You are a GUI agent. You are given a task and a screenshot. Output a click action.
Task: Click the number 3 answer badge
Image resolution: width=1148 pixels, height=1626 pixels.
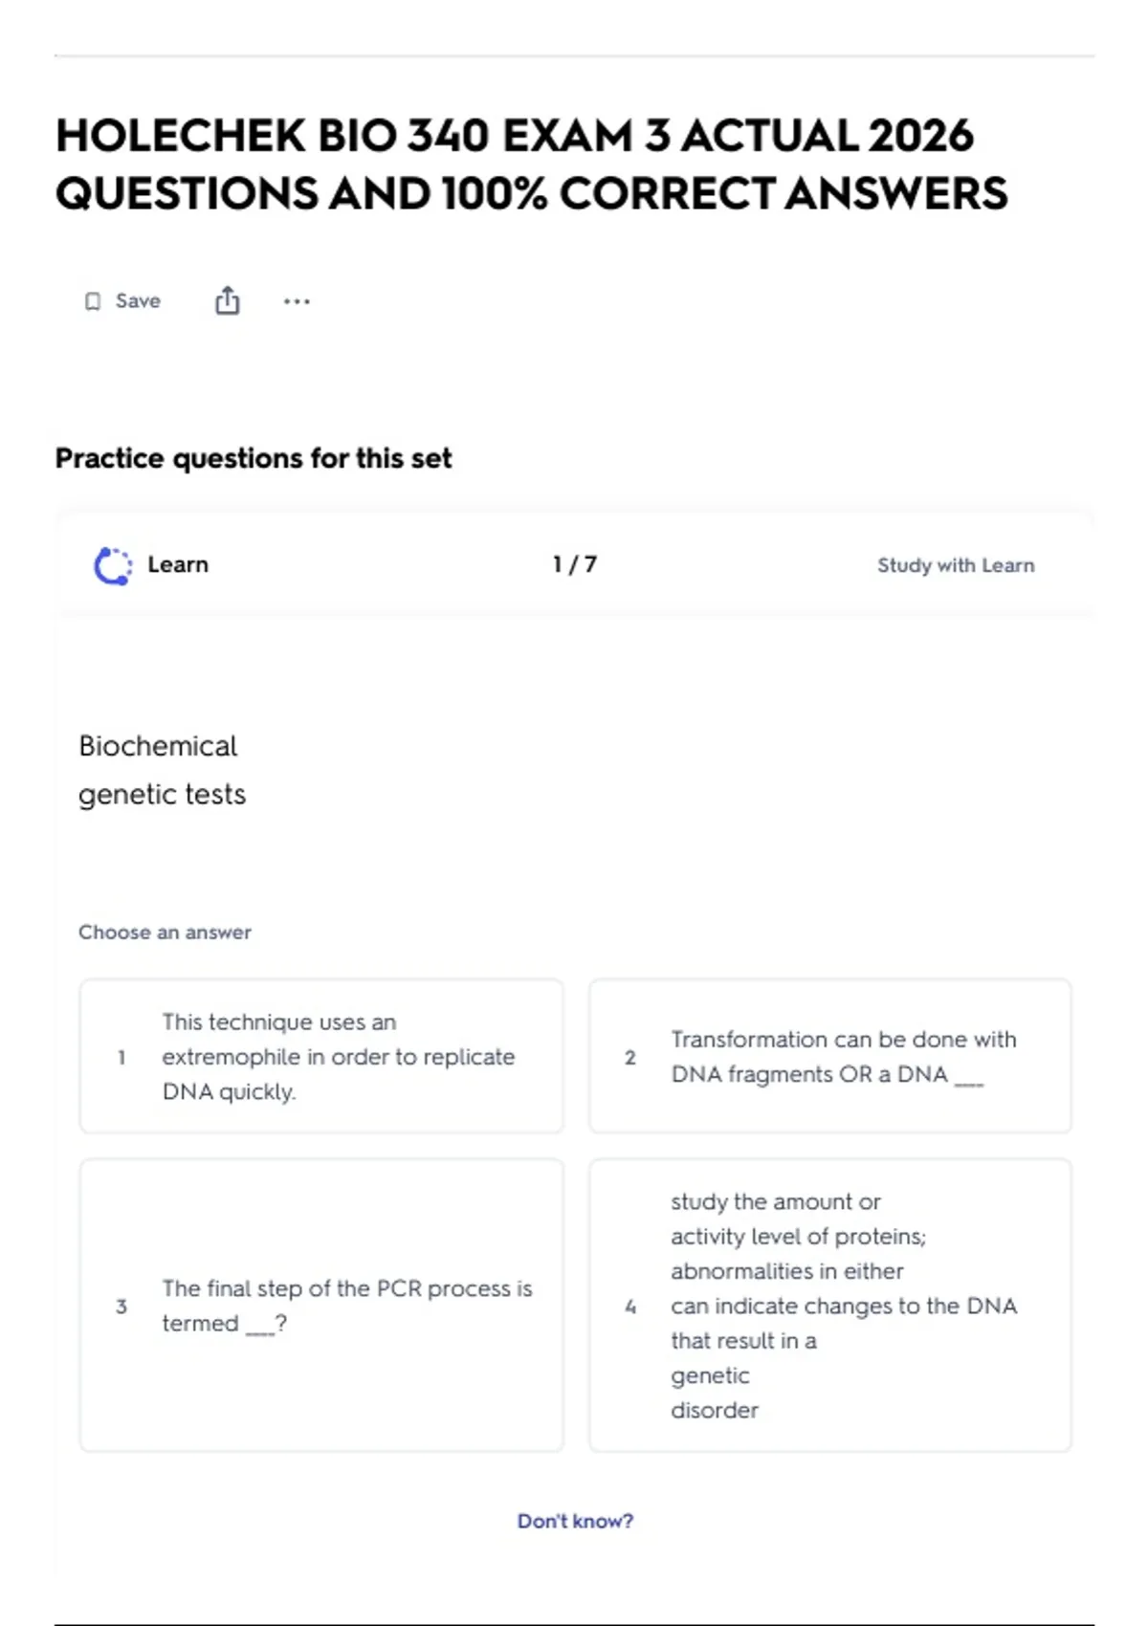121,1306
